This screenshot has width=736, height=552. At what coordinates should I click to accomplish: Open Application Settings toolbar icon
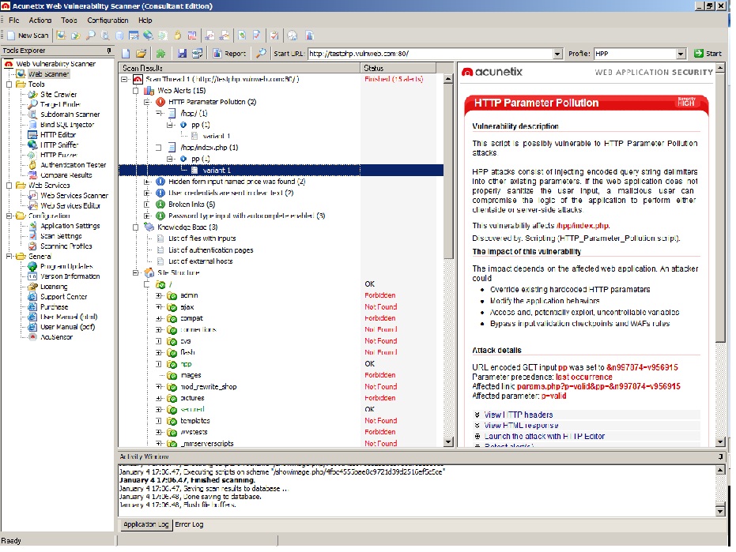(242, 36)
